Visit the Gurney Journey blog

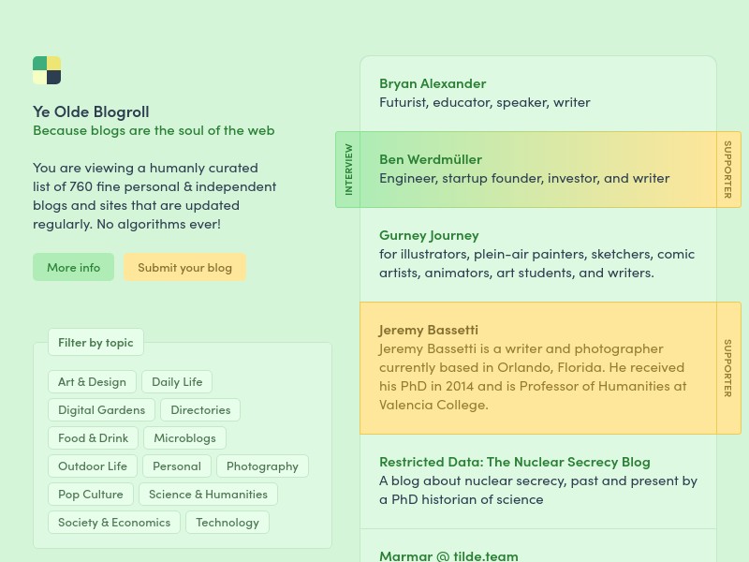[429, 236]
